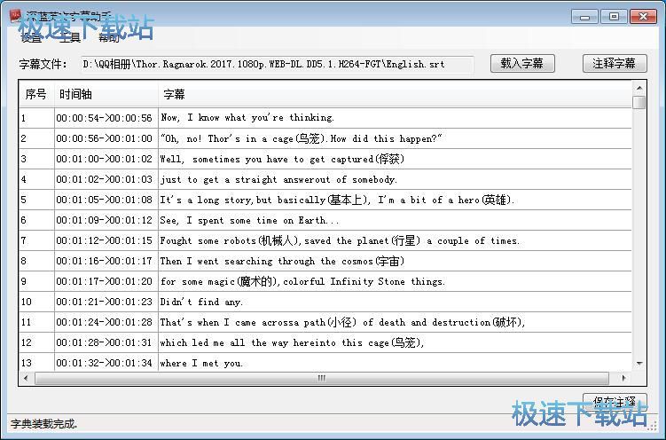Click sequence number 5 cell

coord(36,200)
